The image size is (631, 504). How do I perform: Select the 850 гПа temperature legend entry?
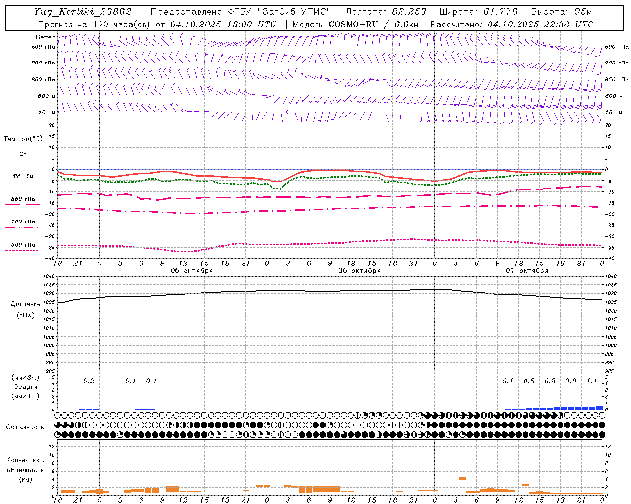(23, 199)
